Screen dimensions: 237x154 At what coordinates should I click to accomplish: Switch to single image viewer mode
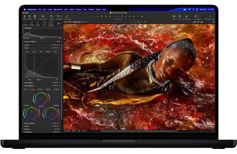click(68, 22)
